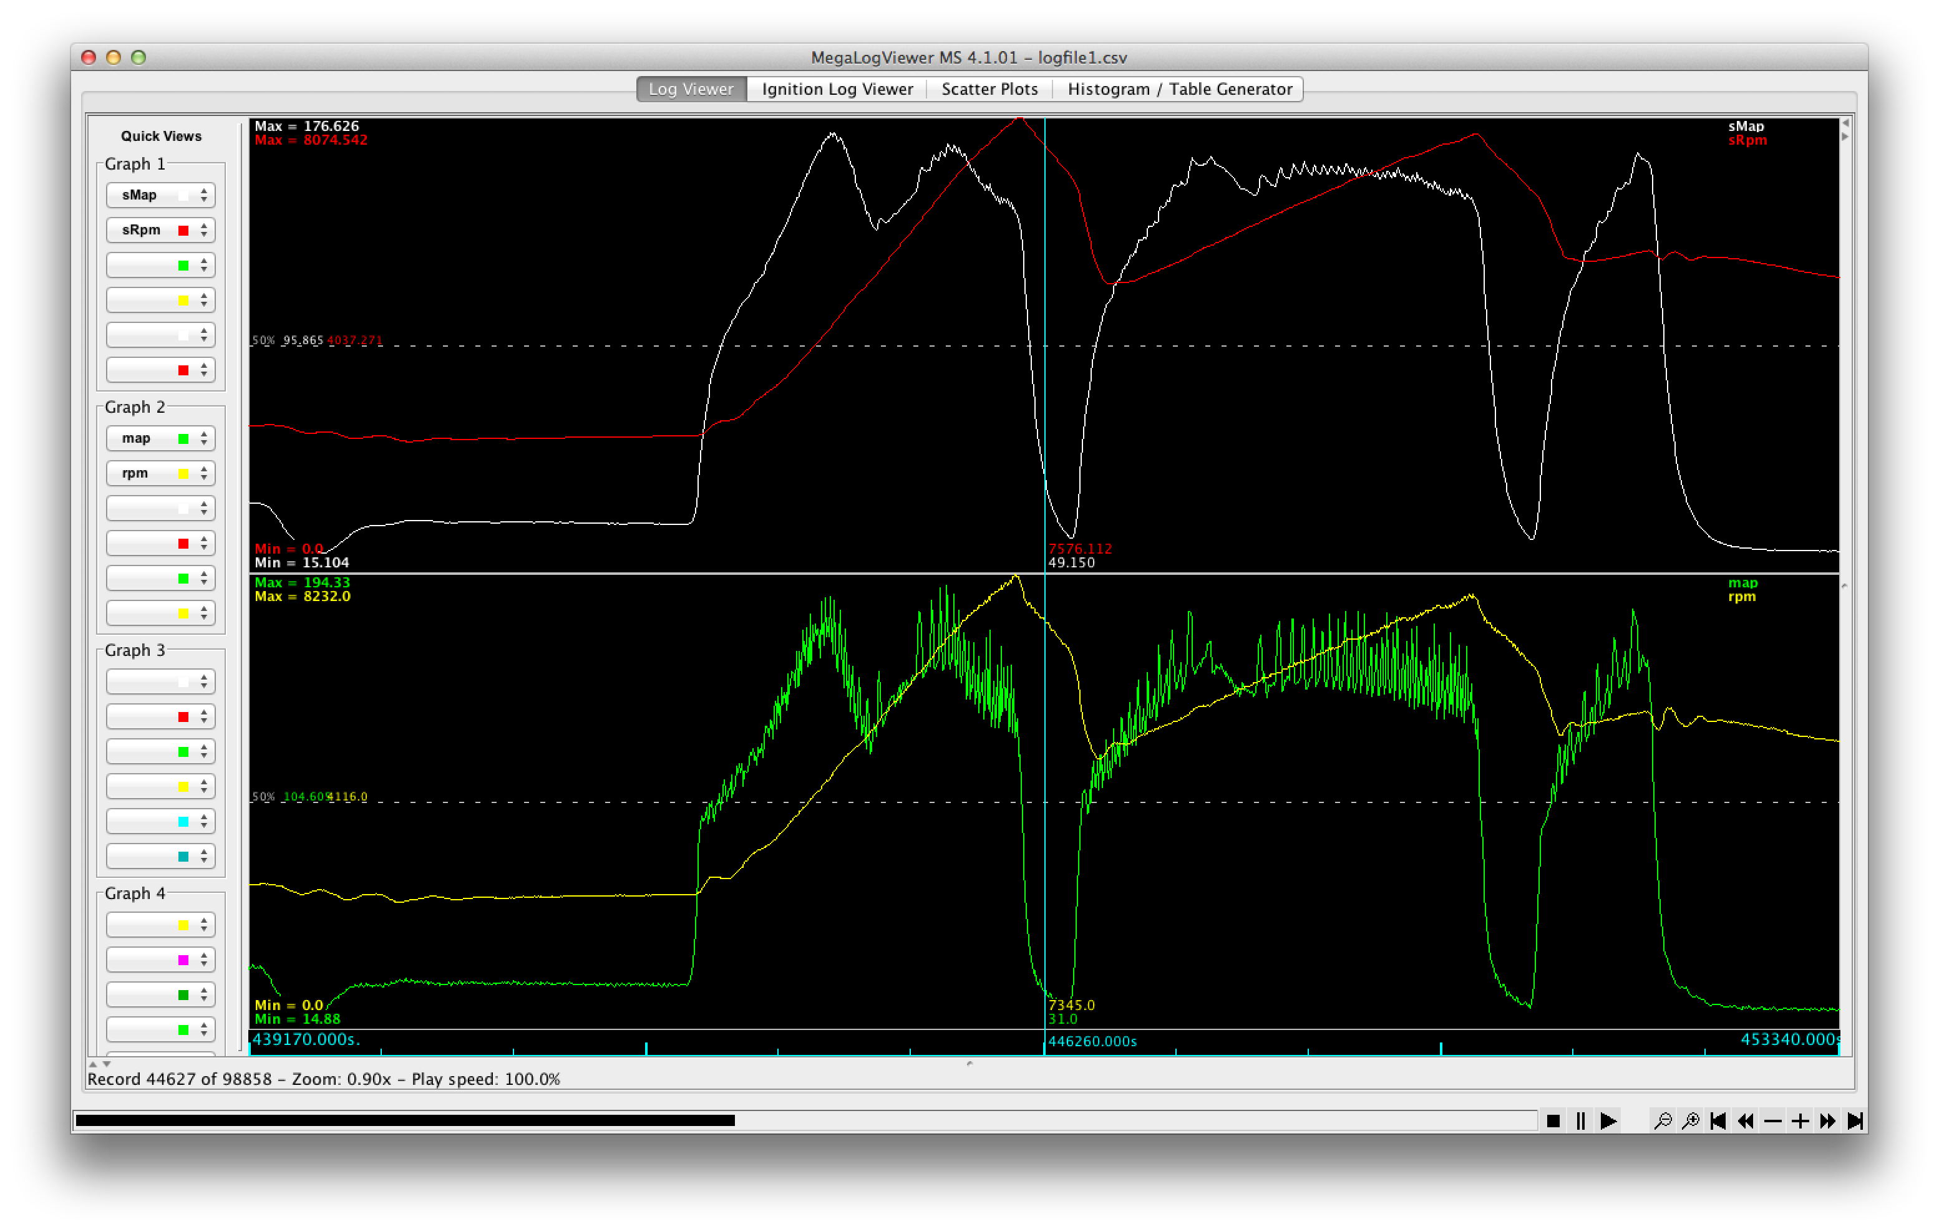Click the Min = 14.88 green label

(297, 1019)
